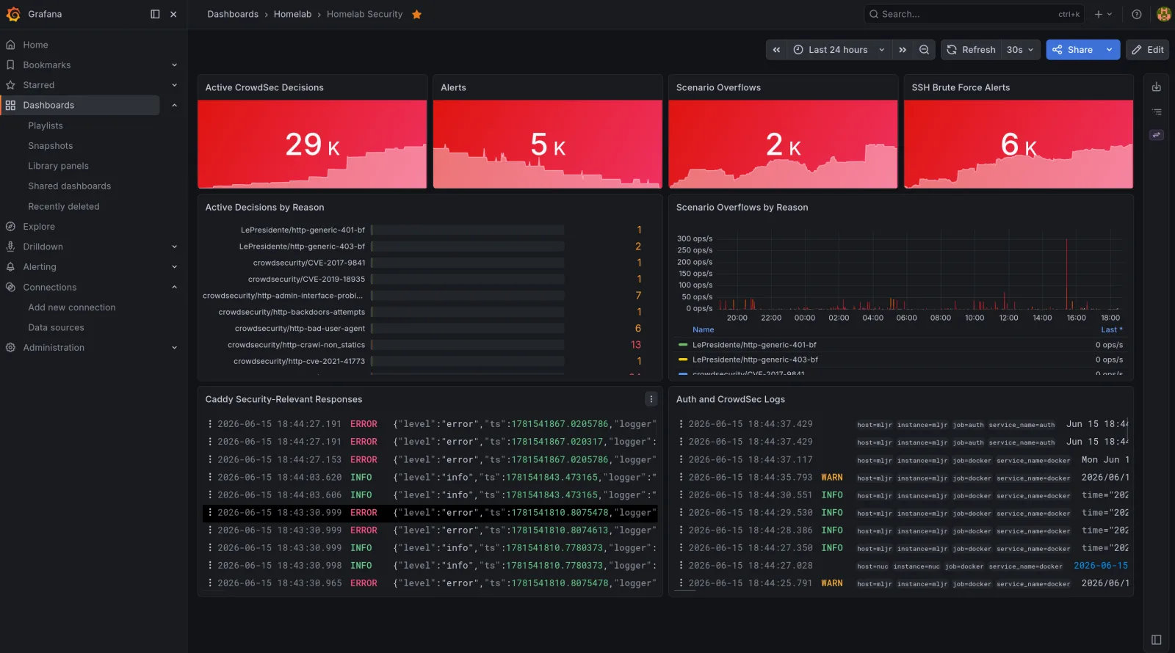Open menu for Auth log row 18:44:37.117
The height and width of the screenshot is (653, 1175).
(x=681, y=459)
